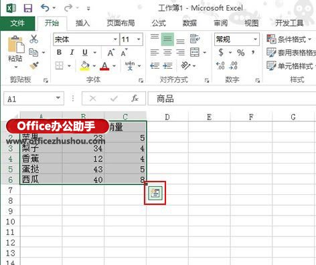This screenshot has height=265, width=316.
Task: Open the font name dropdown
Action: tap(115, 39)
